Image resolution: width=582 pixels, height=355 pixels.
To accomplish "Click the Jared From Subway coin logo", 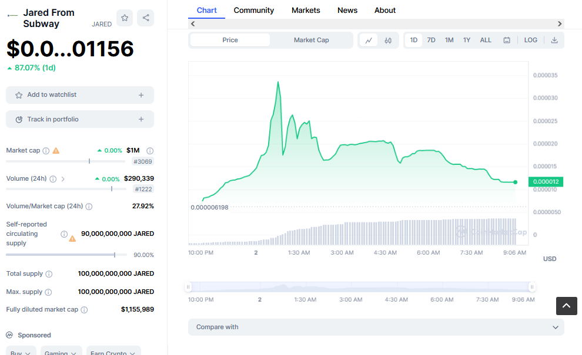I will (x=12, y=16).
